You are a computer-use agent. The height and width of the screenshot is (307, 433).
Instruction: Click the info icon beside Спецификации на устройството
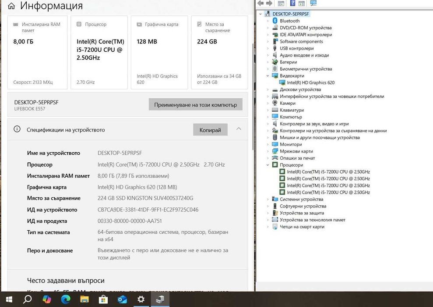(17, 129)
